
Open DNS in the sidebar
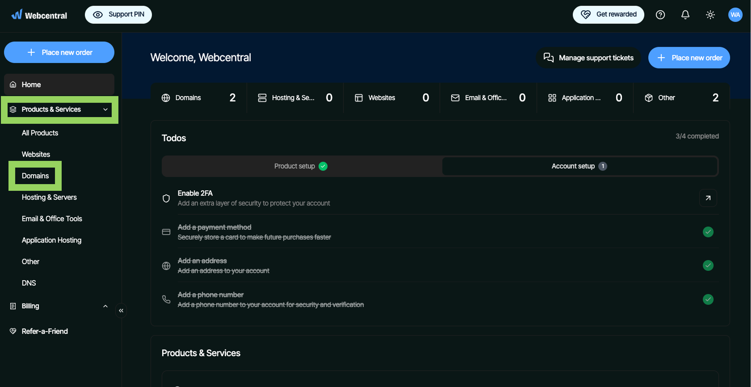click(29, 283)
